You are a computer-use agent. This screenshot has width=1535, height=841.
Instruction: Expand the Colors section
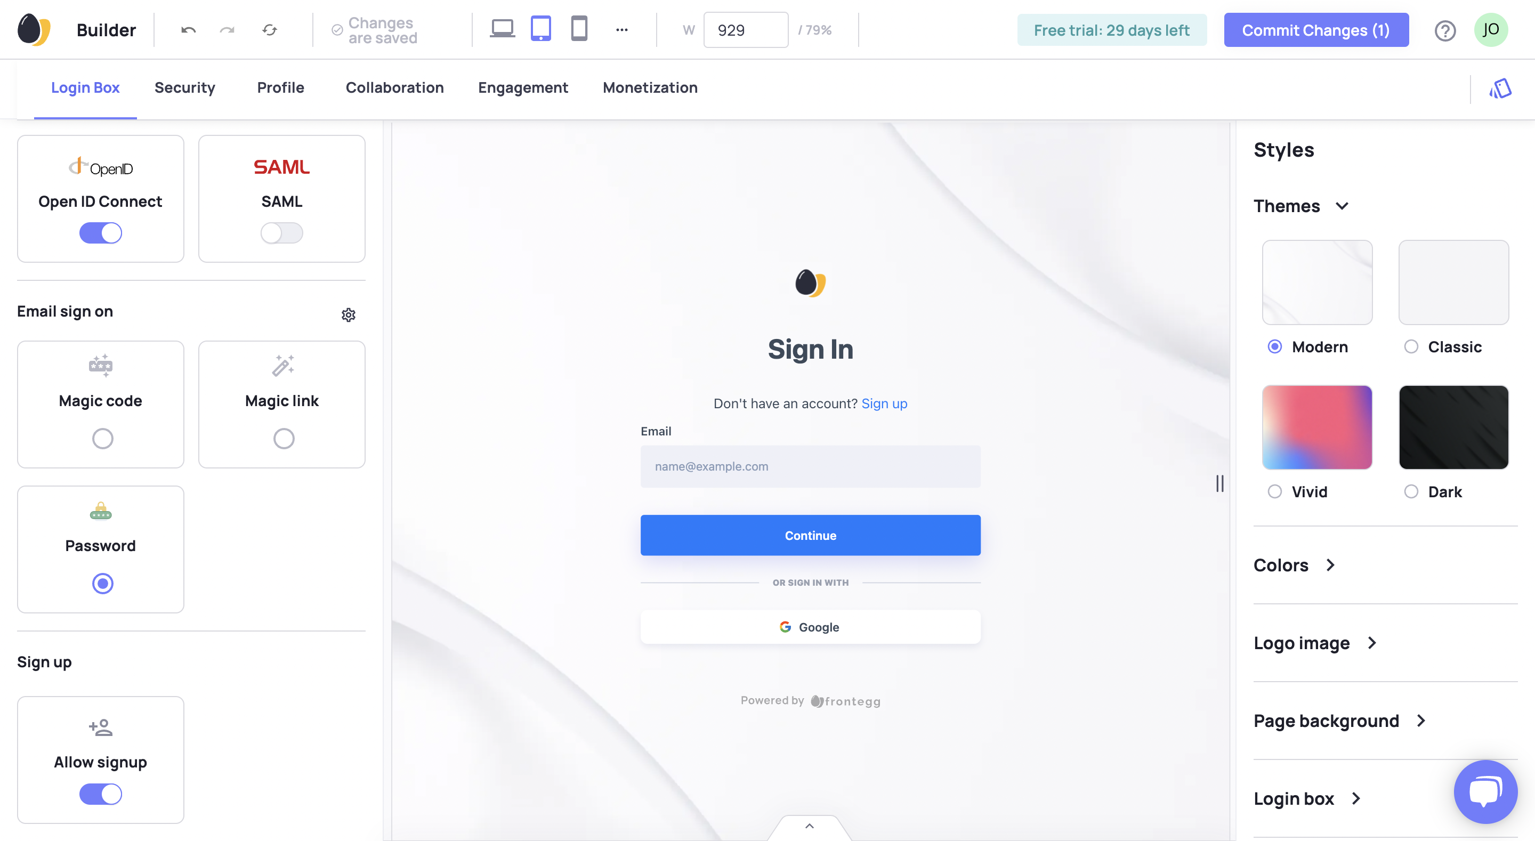click(1295, 565)
